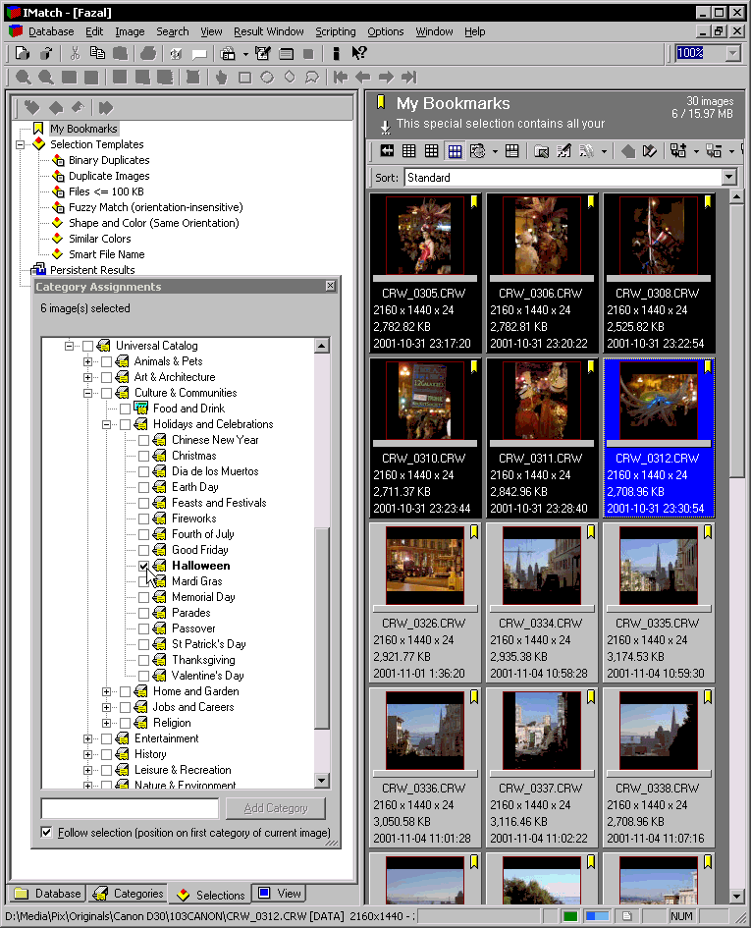Screen dimensions: 751x928
Task: Click the context help arrow icon
Action: [359, 53]
